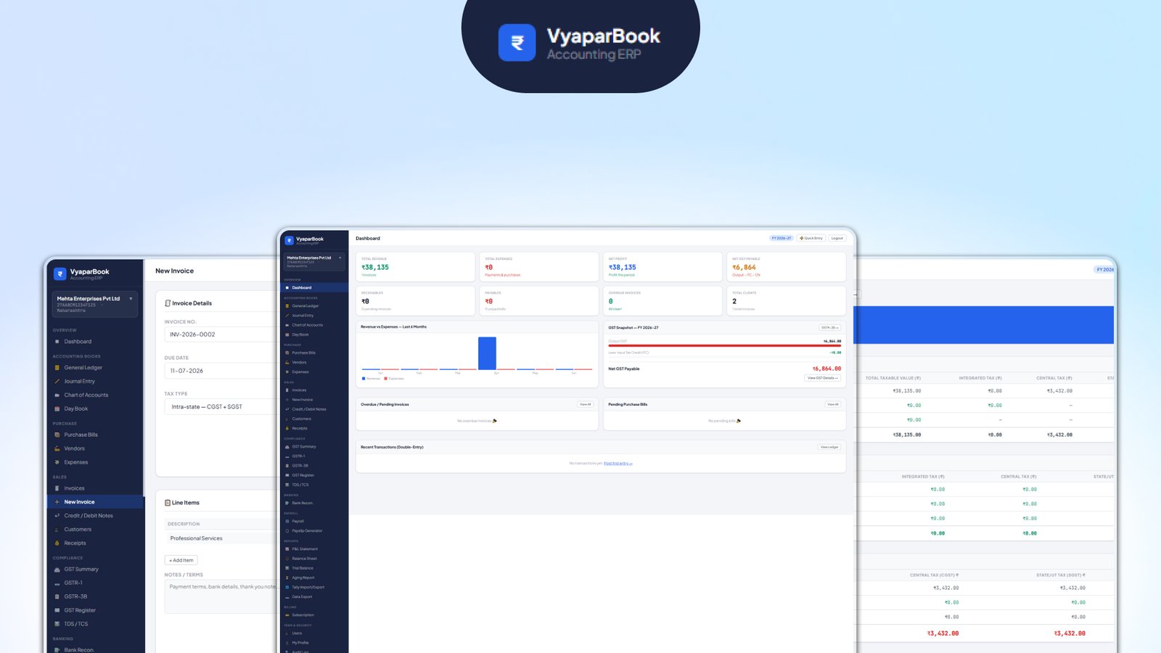The width and height of the screenshot is (1161, 653).
Task: Click the Journal Entry pencil icon in the New Invoice window
Action: point(57,382)
